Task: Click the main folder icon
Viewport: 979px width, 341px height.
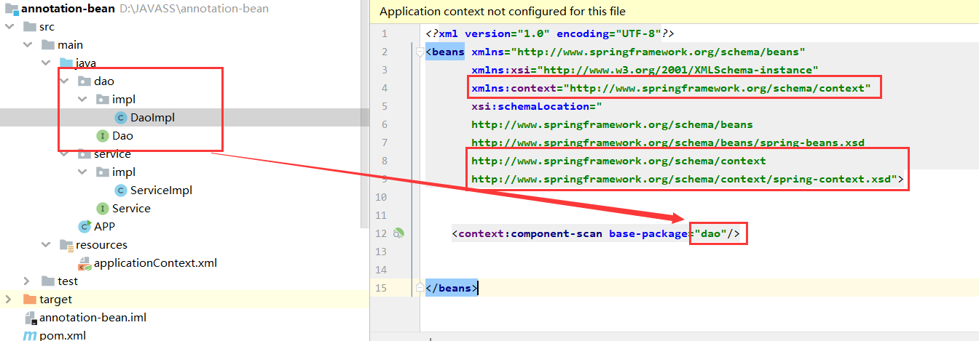Action: click(x=47, y=45)
